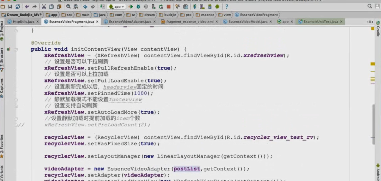Navigate Forward with right arrow icon

[93, 7]
